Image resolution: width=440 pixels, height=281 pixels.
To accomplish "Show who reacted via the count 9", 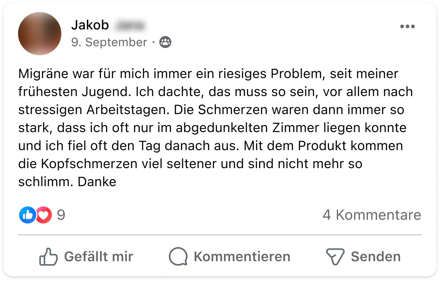I will [x=61, y=215].
